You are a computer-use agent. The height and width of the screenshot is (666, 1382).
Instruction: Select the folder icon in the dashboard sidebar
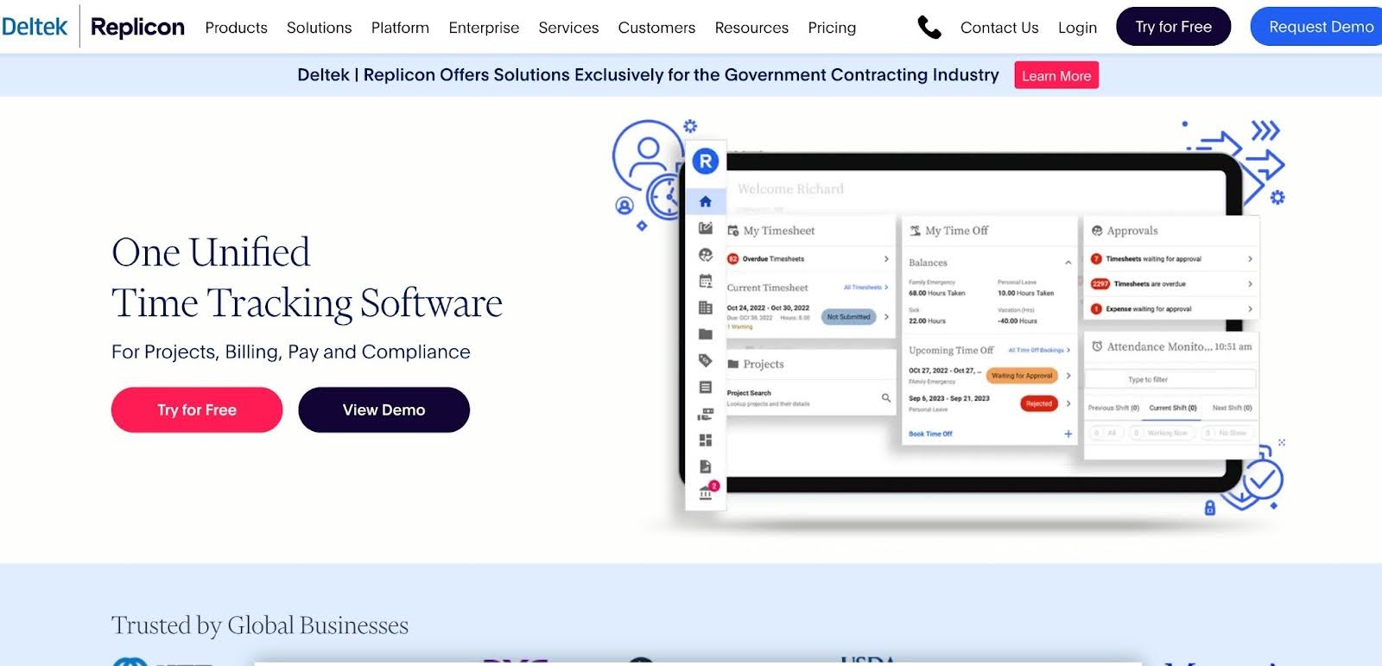coord(706,334)
